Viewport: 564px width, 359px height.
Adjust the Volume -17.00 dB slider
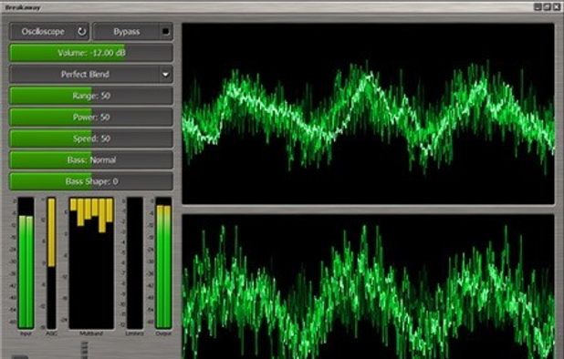coord(91,53)
